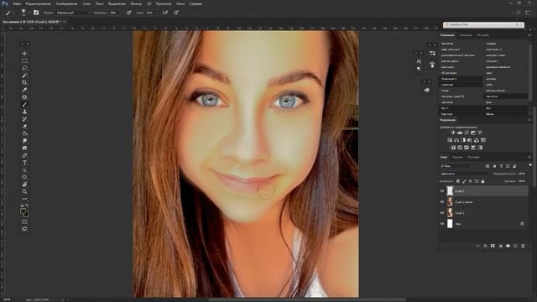Toggle lock all for layer
The image size is (537, 302).
point(482,181)
